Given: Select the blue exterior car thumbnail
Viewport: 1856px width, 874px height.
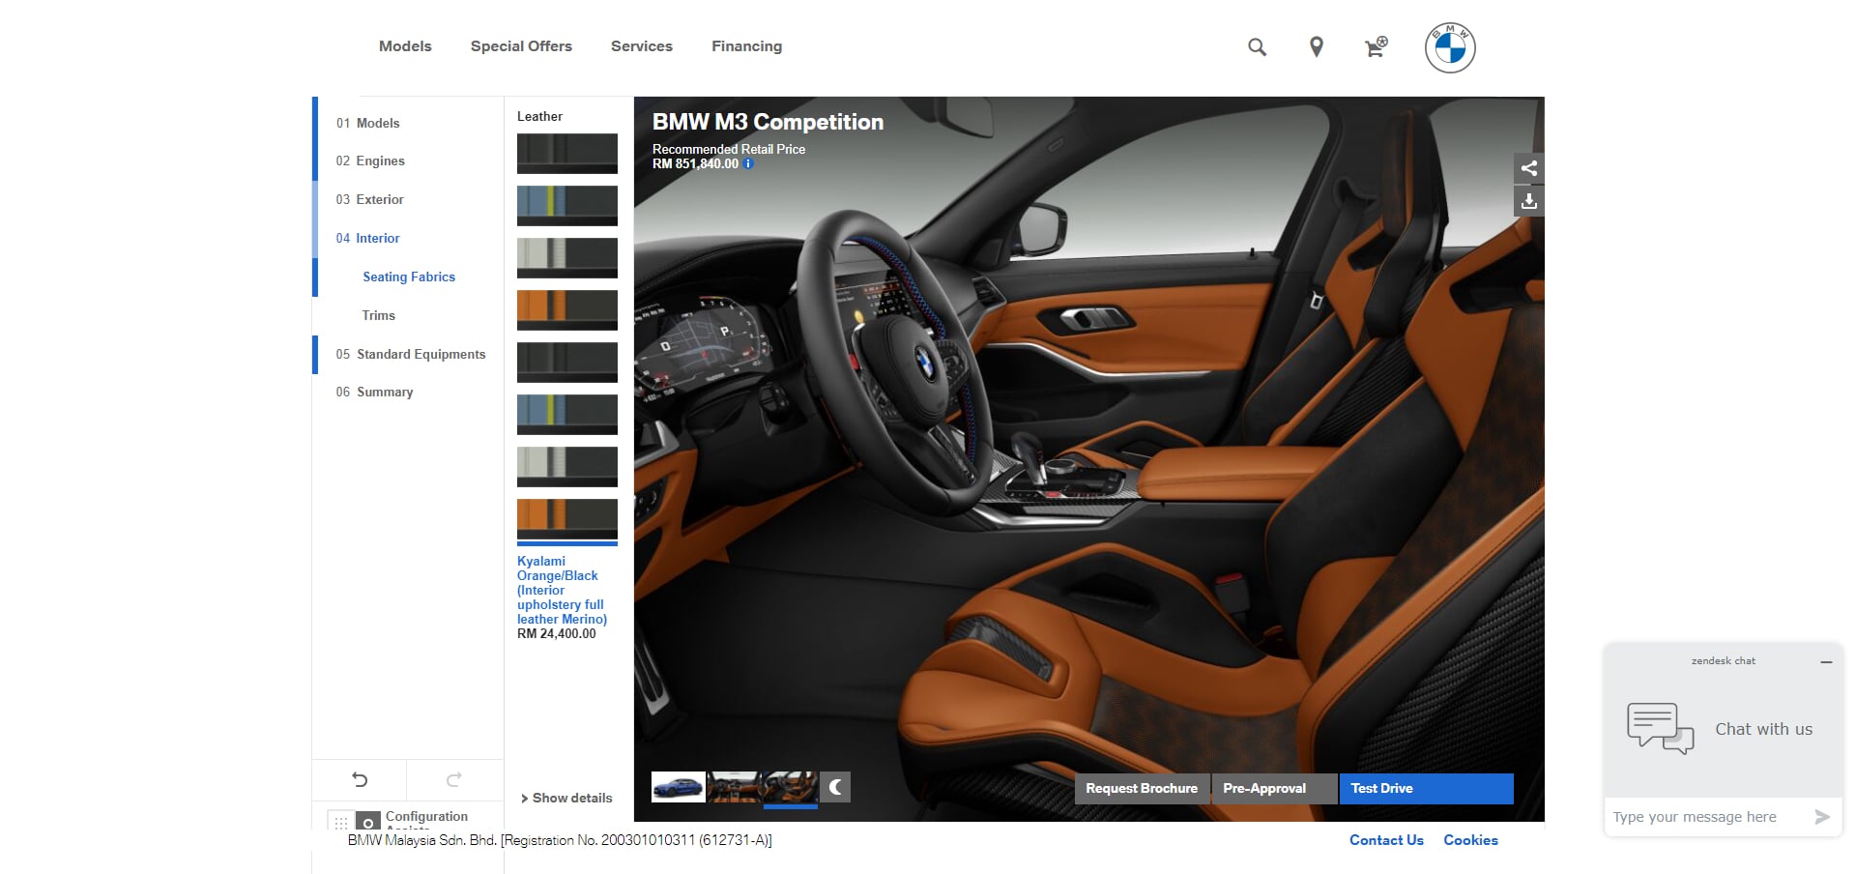Looking at the screenshot, I should click(x=678, y=787).
